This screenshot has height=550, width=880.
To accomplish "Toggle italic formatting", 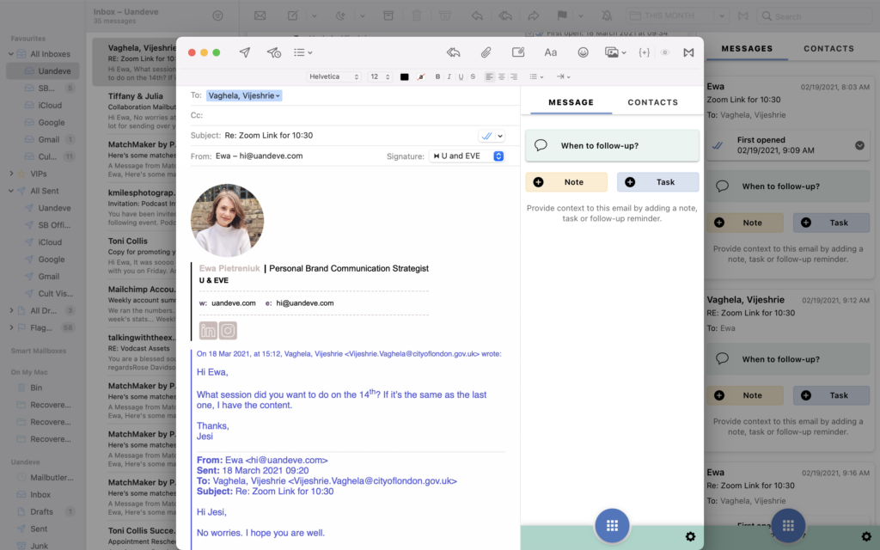I will point(449,76).
